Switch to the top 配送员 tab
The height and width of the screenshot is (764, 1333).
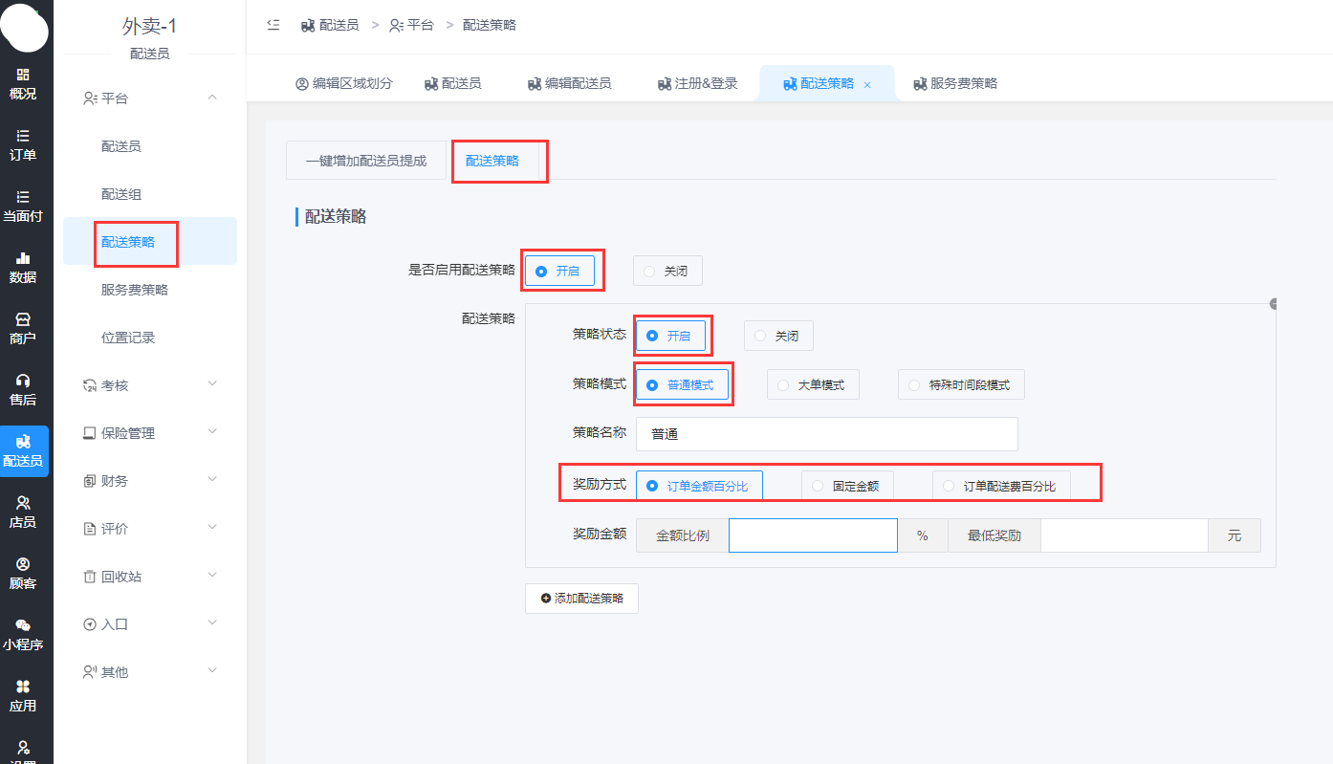[452, 83]
